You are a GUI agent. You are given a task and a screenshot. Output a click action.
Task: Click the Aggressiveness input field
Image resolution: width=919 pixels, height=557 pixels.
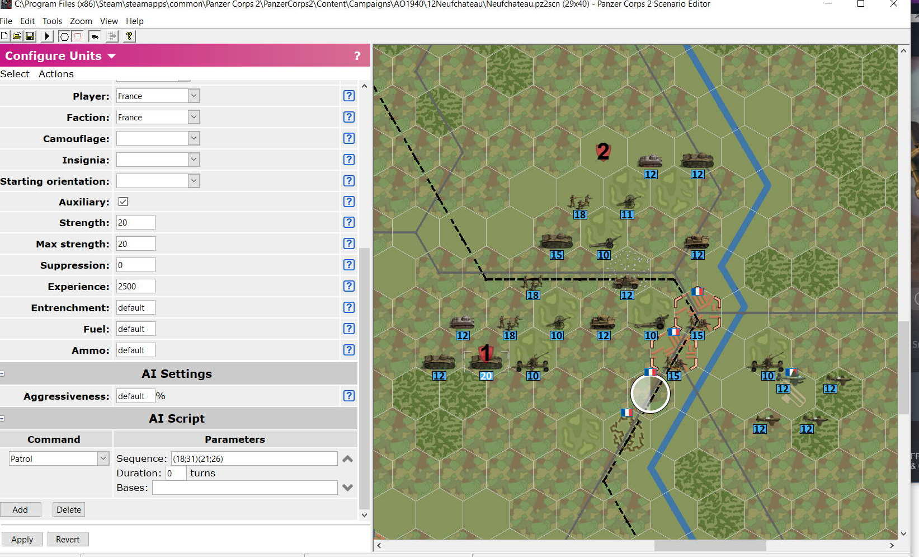tap(135, 396)
